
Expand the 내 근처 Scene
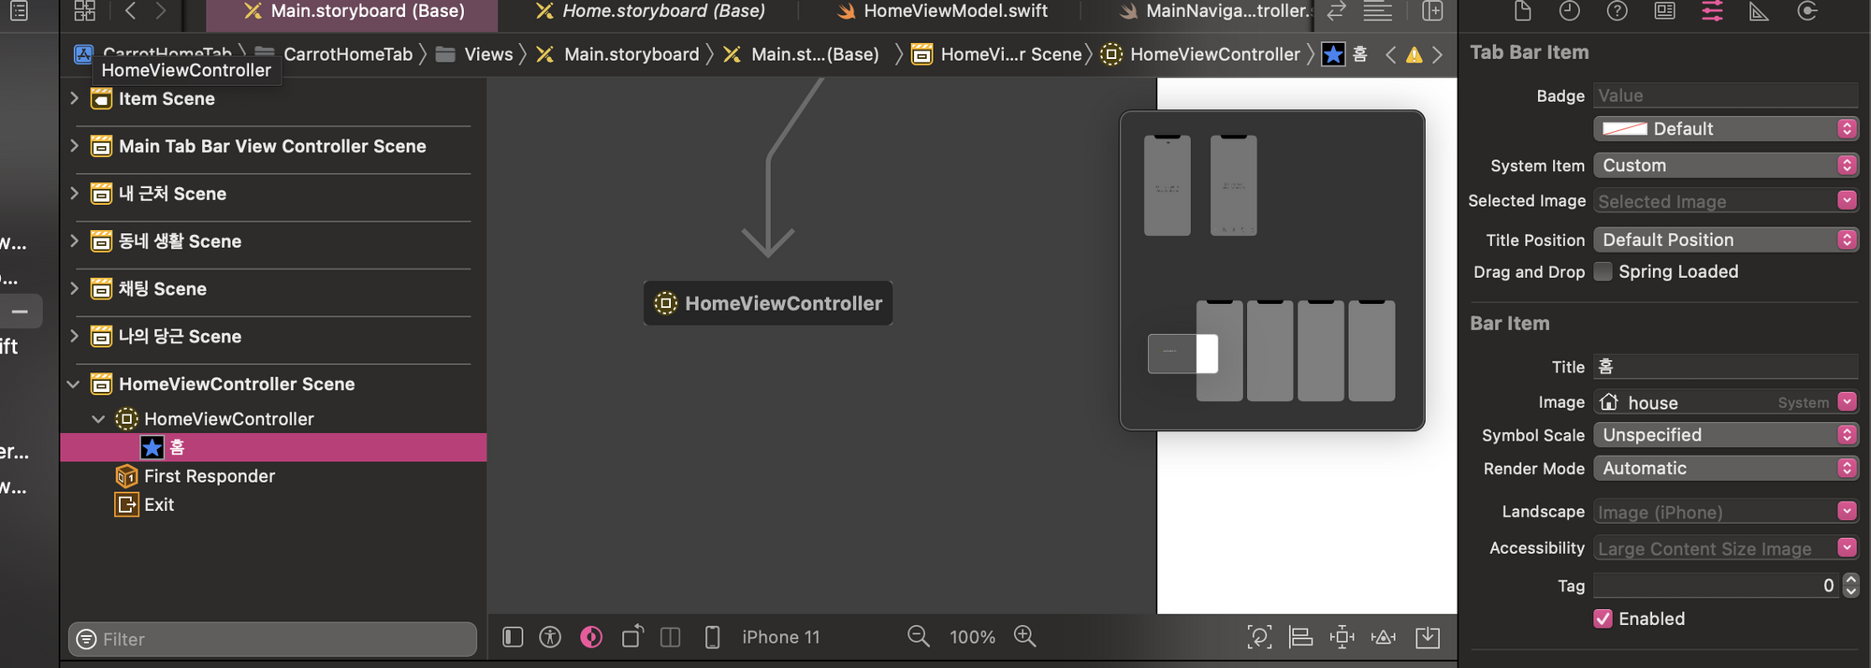74,194
